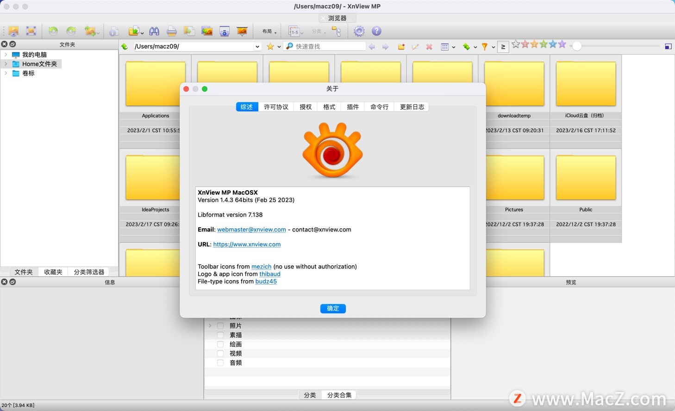This screenshot has height=411, width=675.
Task: Check the 音频 category checkbox
Action: (x=220, y=363)
